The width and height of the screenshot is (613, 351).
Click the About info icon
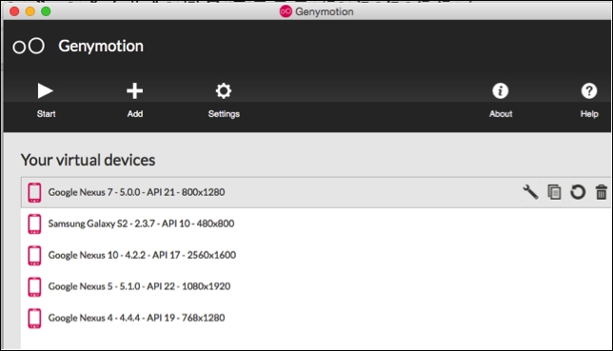(501, 91)
